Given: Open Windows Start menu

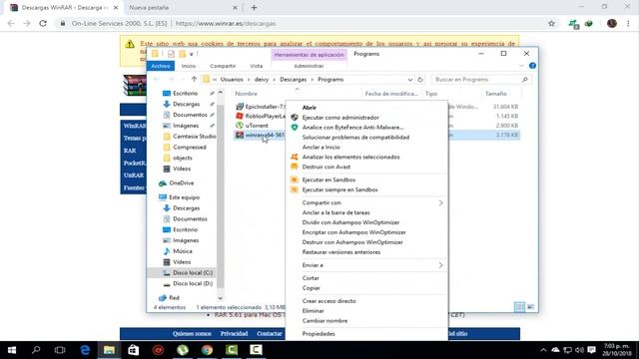Looking at the screenshot, I should tap(12, 350).
